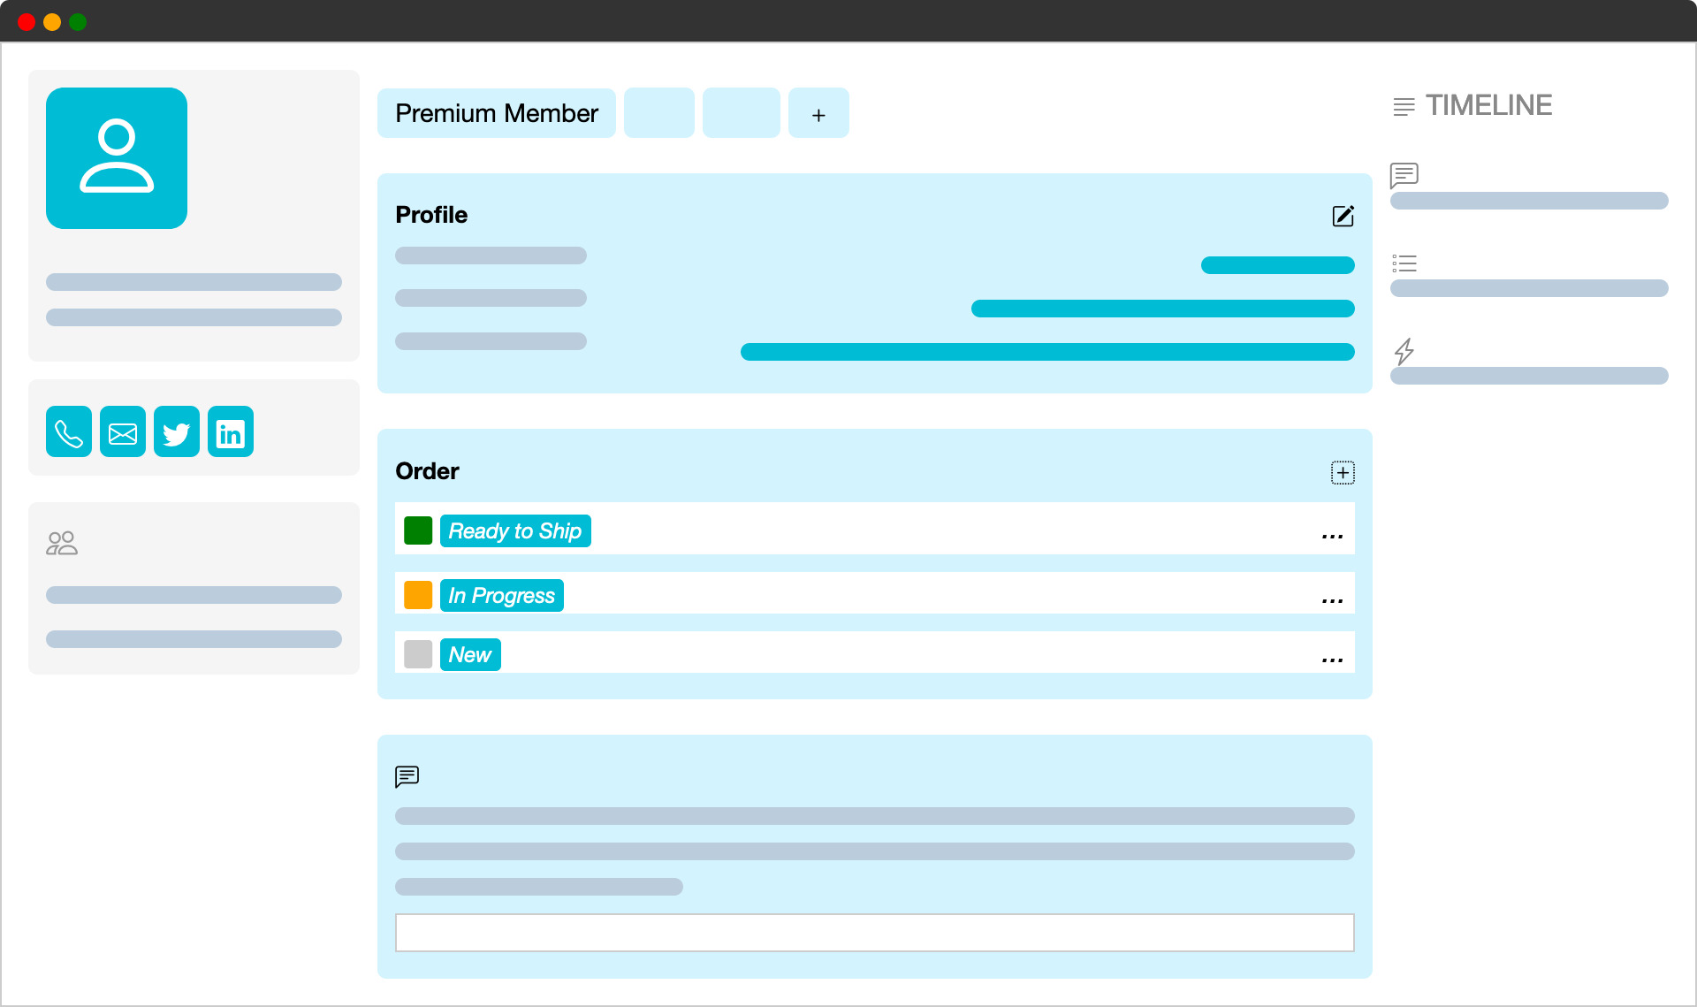The height and width of the screenshot is (1007, 1697).
Task: Click the Ready to Ship label
Action: [x=515, y=531]
